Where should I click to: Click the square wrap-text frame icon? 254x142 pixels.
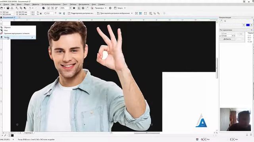146,13
